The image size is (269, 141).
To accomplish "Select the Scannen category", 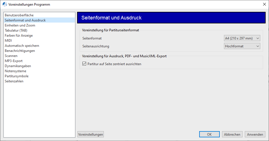I will click(11, 56).
